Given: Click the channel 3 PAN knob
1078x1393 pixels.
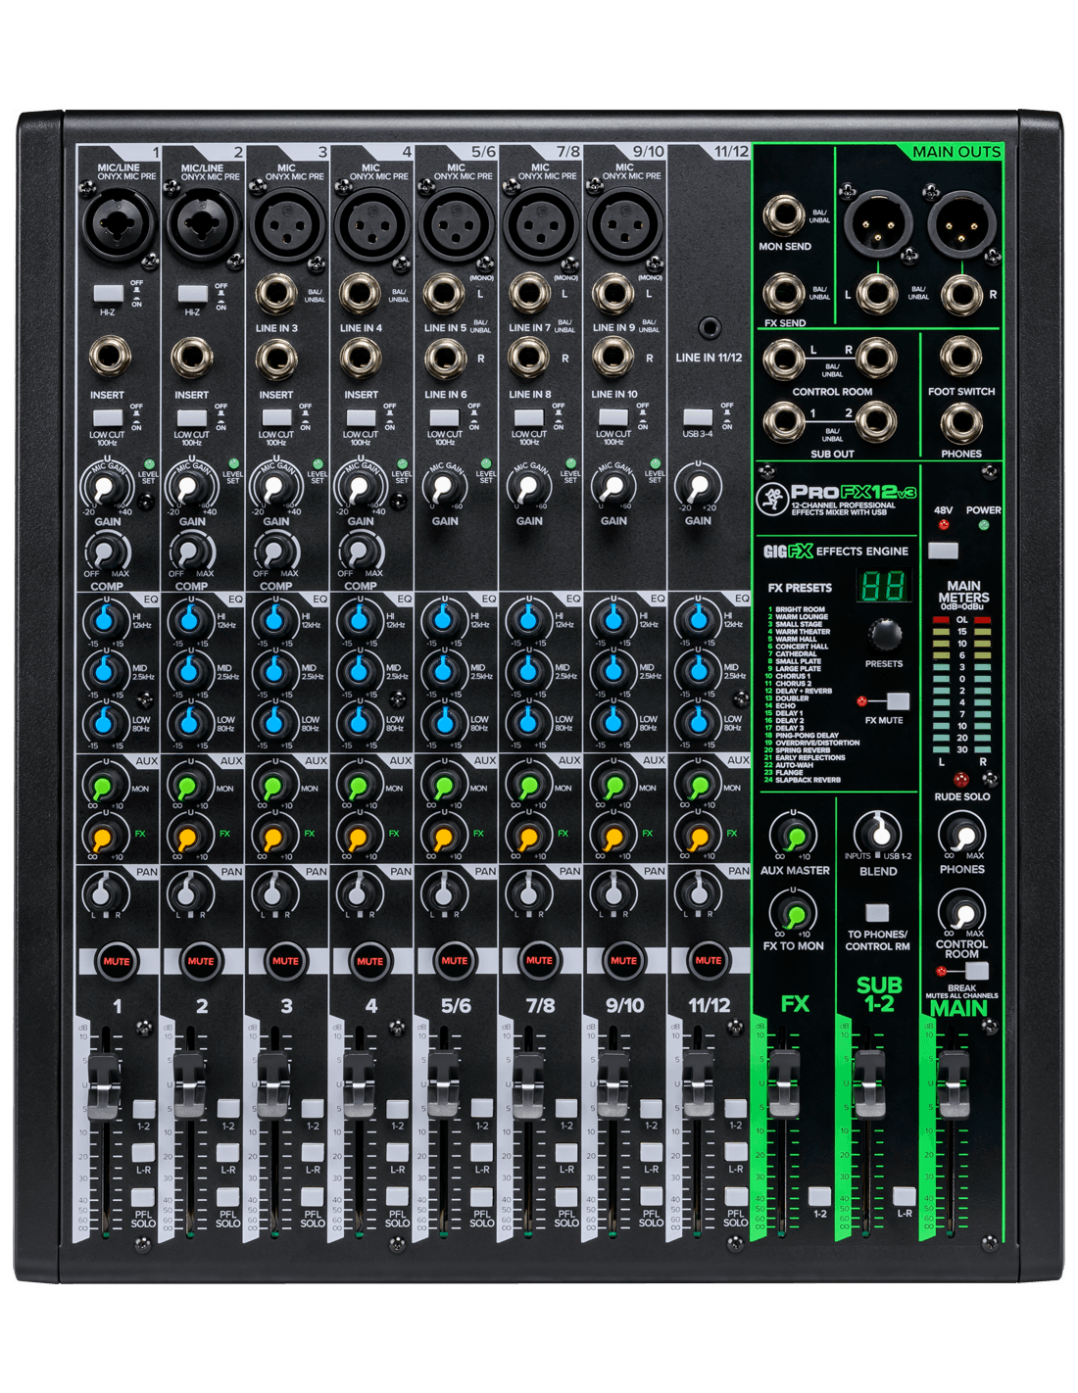Looking at the screenshot, I should click(x=275, y=892).
